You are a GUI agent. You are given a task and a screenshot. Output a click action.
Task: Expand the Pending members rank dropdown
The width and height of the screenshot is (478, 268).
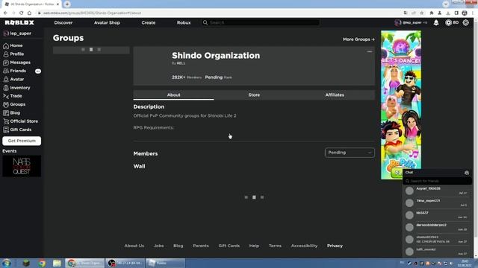350,153
